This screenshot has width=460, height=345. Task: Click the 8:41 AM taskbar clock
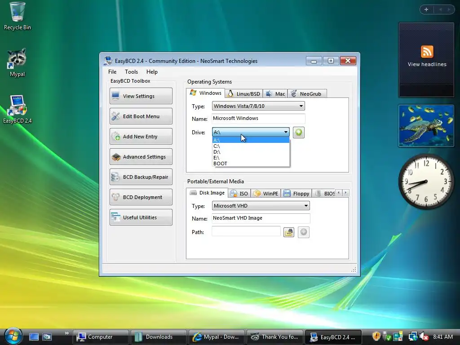pos(443,337)
